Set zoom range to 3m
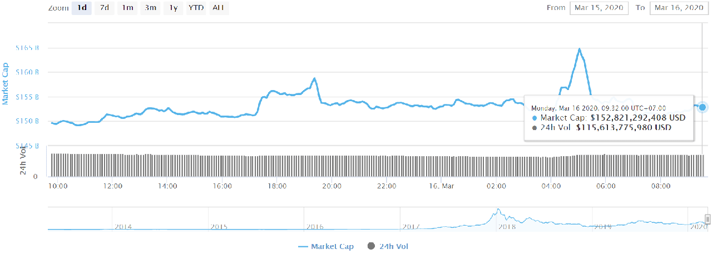 (x=150, y=8)
